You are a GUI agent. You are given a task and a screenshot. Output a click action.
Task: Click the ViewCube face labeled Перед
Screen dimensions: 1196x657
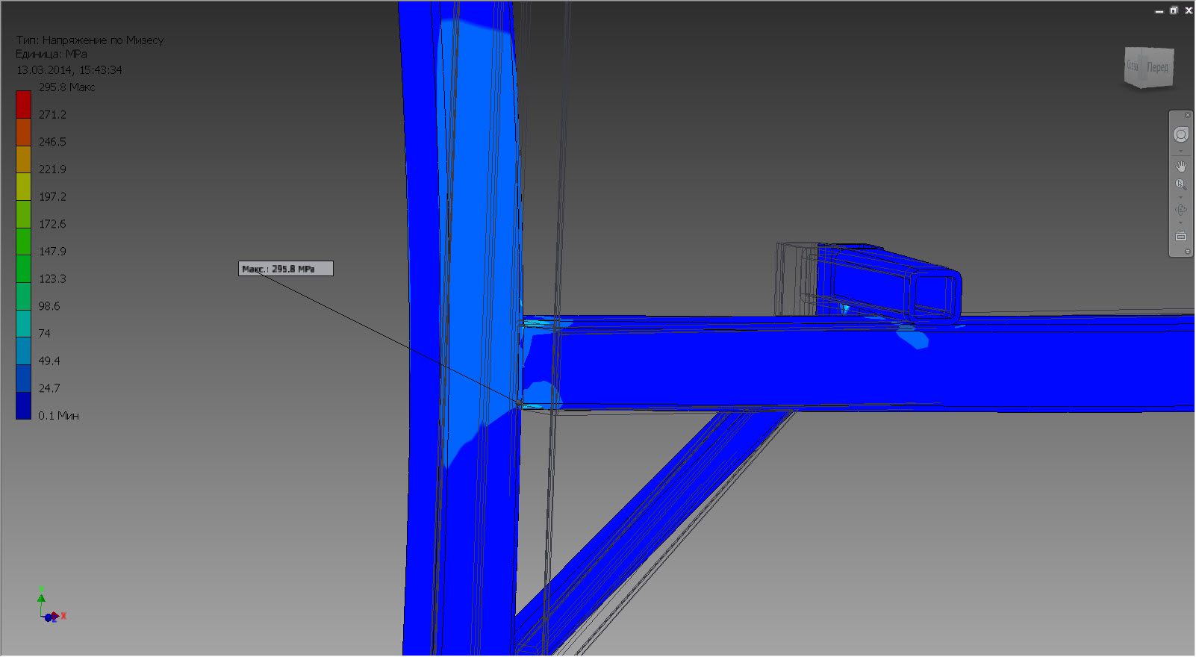pyautogui.click(x=1157, y=67)
